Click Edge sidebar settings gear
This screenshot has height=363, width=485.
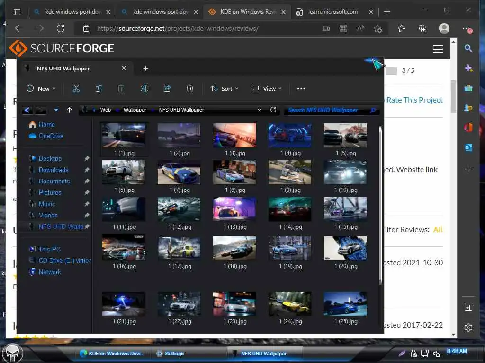point(468,328)
